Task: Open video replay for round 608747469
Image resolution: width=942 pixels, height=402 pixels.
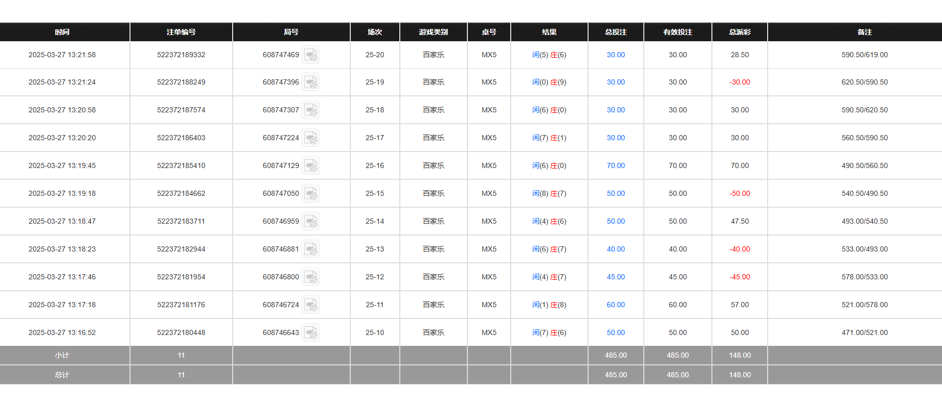Action: (x=311, y=55)
